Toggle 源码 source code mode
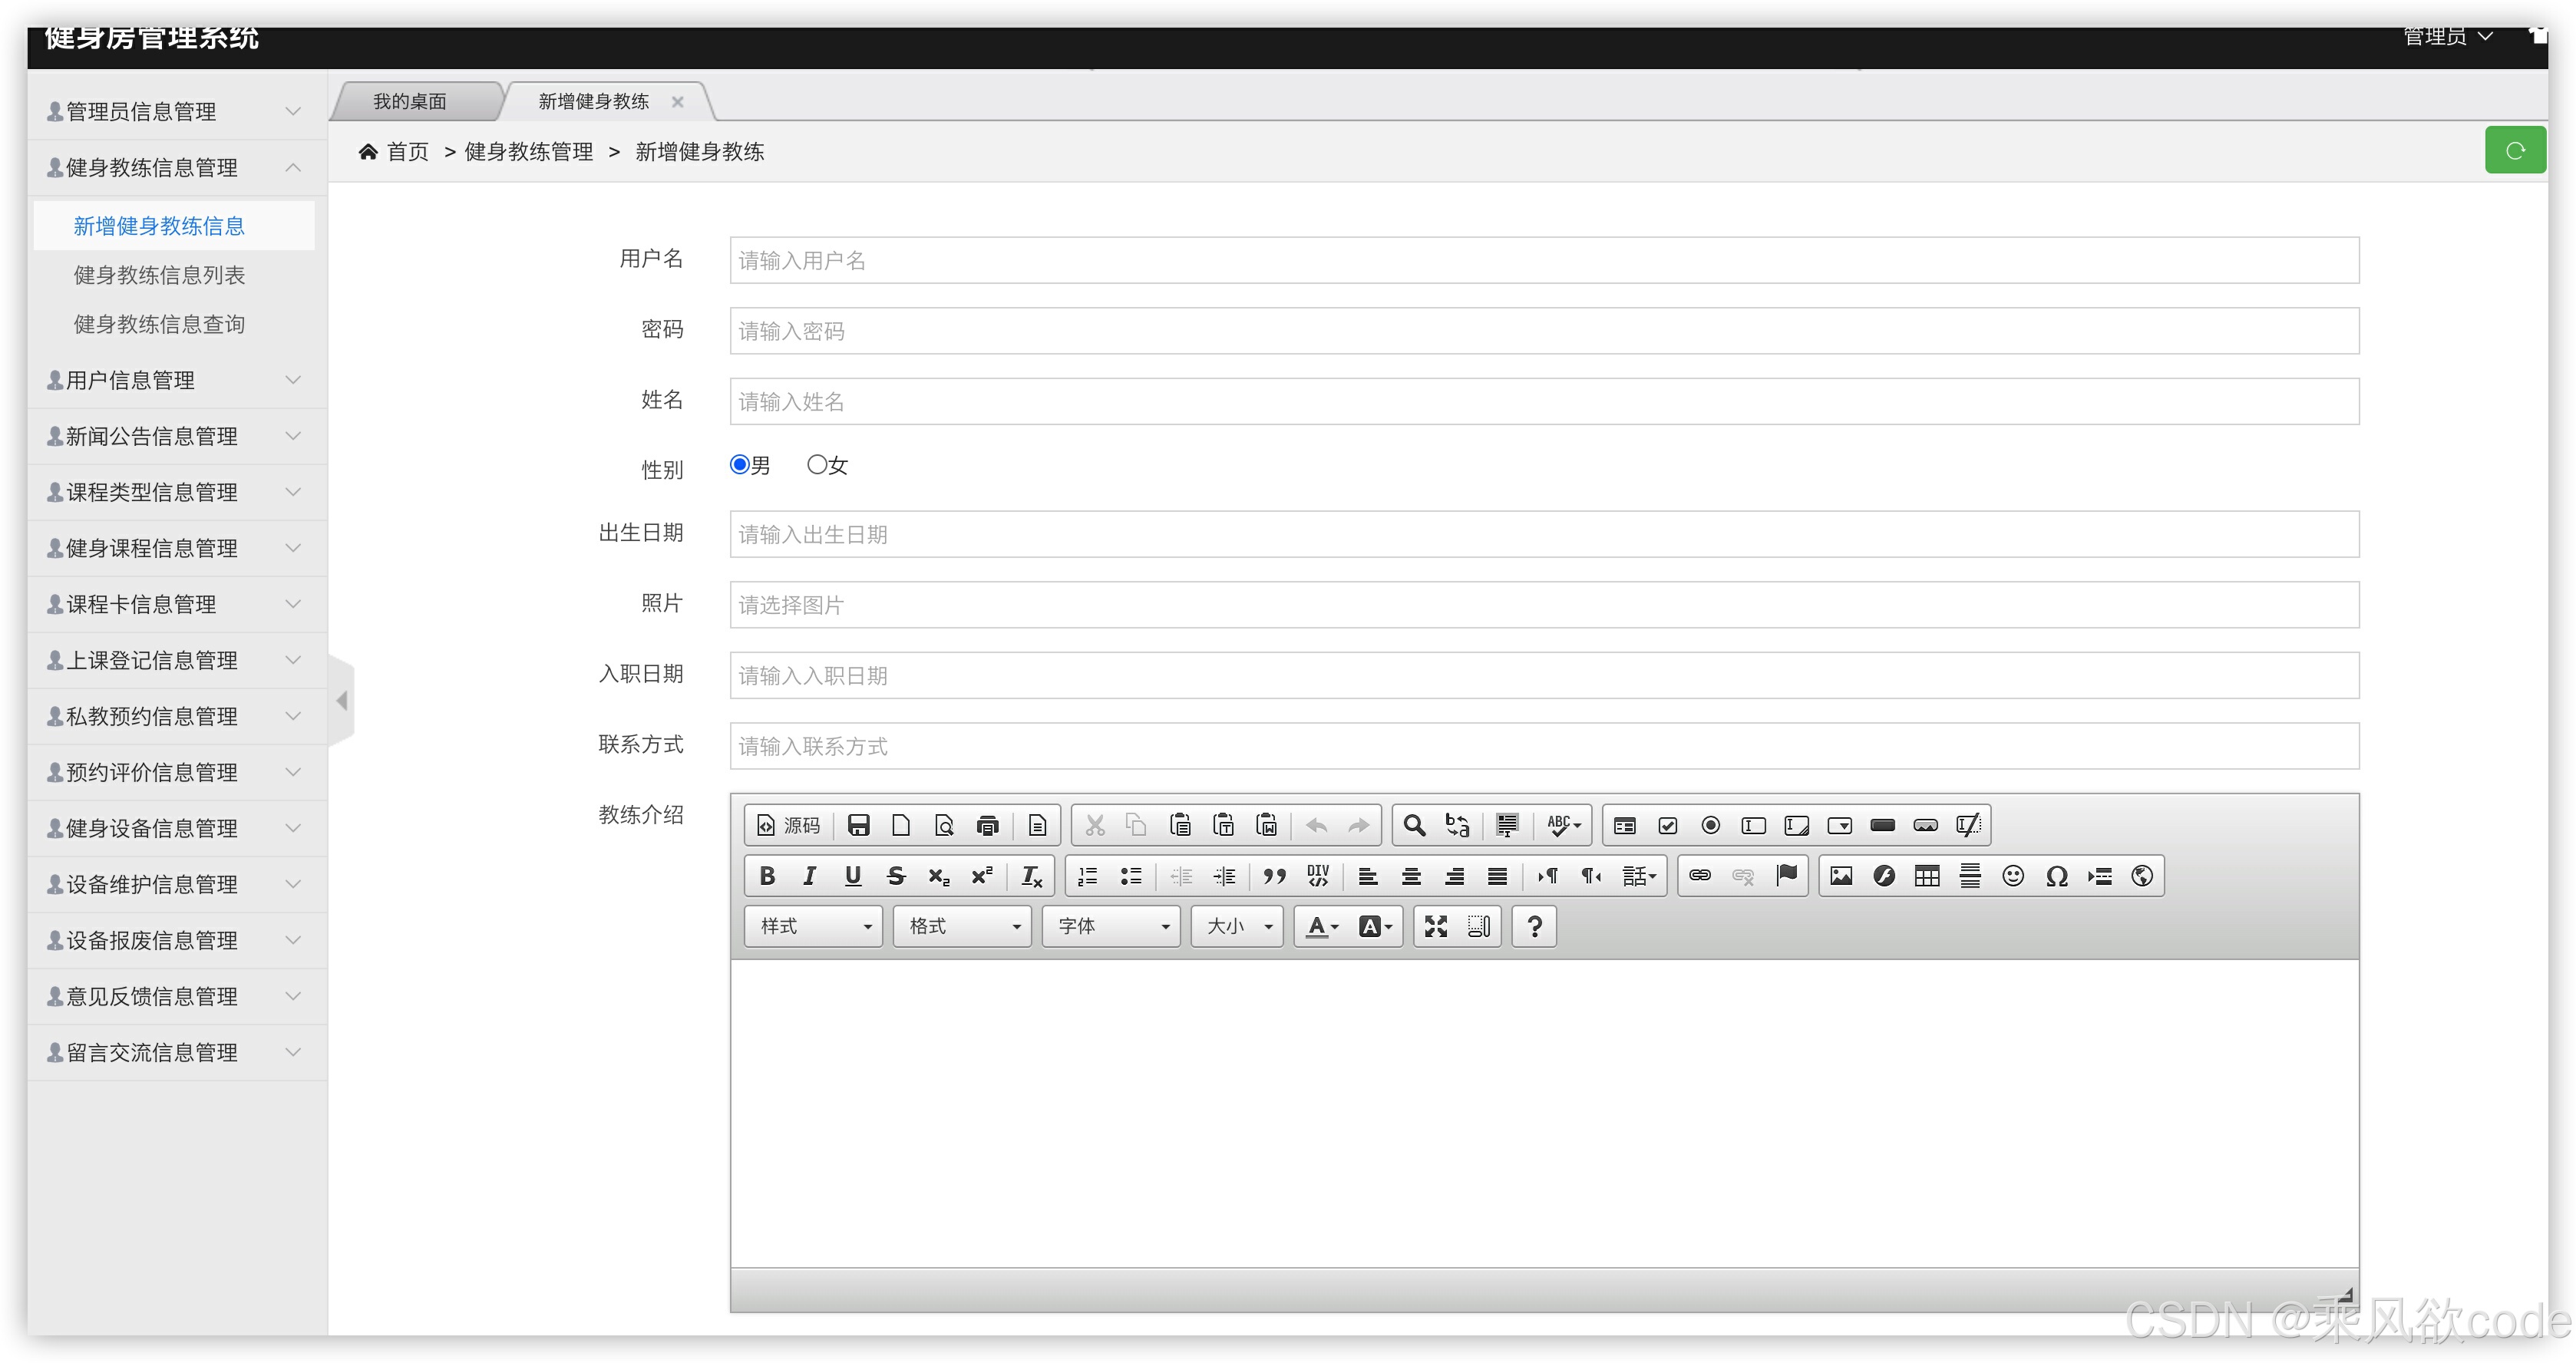The height and width of the screenshot is (1363, 2576). click(788, 825)
